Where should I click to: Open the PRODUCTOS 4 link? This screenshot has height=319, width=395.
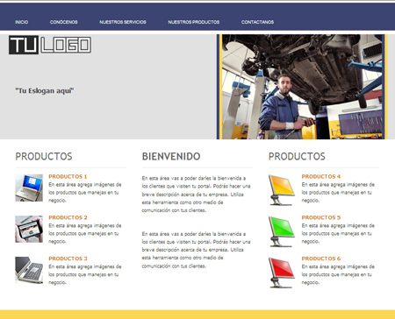click(x=321, y=176)
